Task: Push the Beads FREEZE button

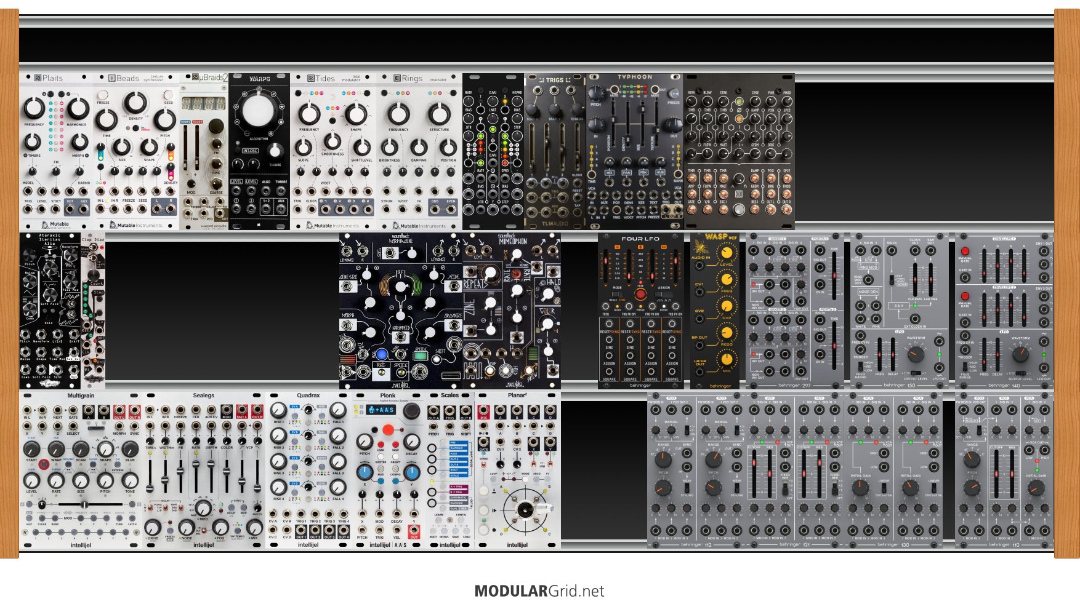Action: [103, 95]
